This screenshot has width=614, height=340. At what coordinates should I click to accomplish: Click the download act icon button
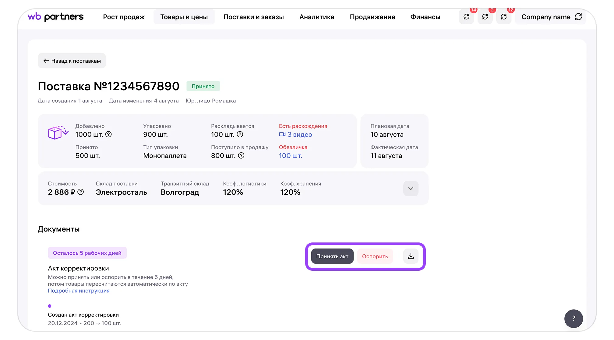(411, 256)
